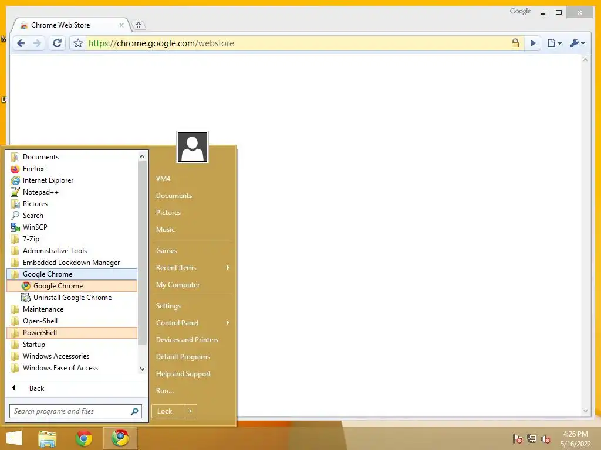Launch Internet Explorer from start menu
Viewport: 601px width, 450px height.
tap(72, 180)
